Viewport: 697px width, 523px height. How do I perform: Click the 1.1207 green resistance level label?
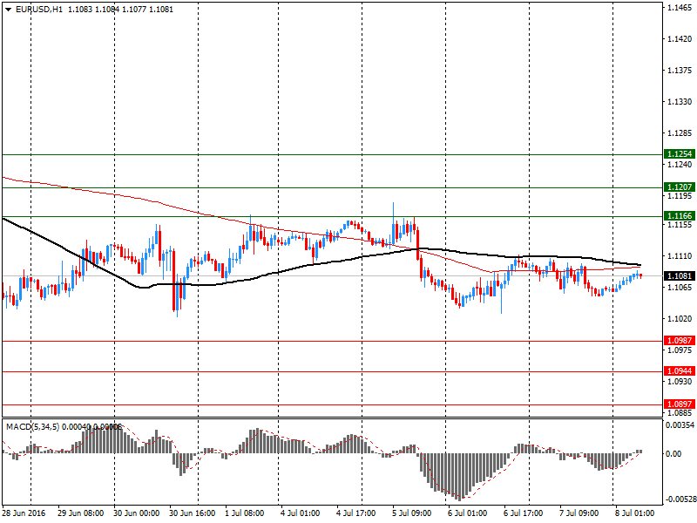680,187
